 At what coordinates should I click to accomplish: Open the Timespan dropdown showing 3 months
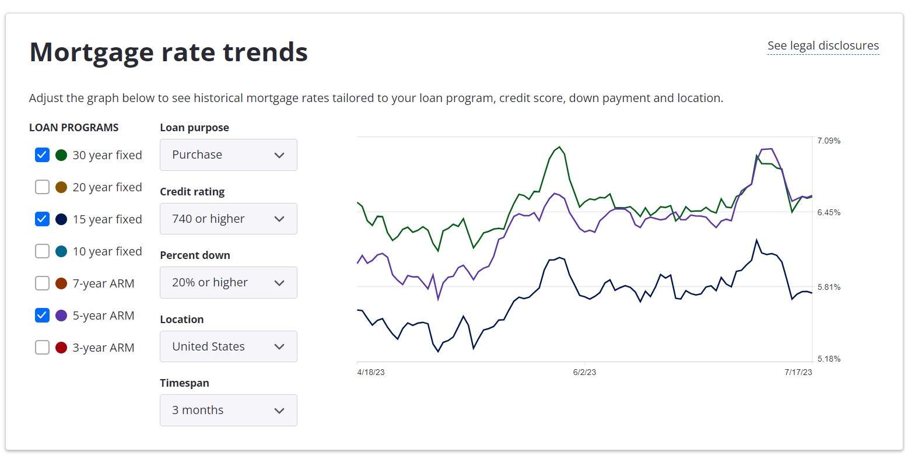coord(229,411)
